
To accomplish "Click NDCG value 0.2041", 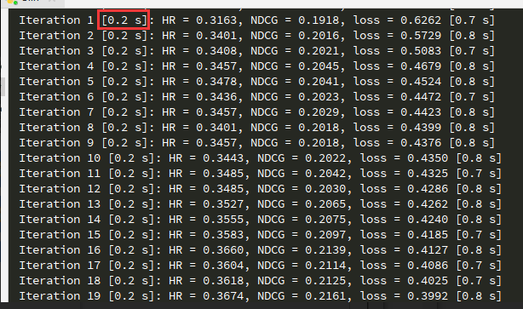I will [319, 82].
